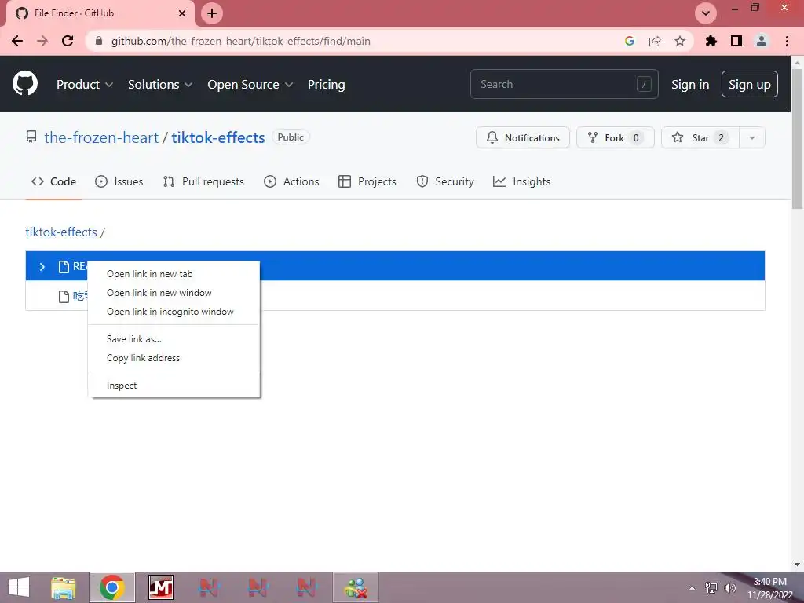The height and width of the screenshot is (603, 804).
Task: Focus the GitHub Search field
Action: pos(564,84)
